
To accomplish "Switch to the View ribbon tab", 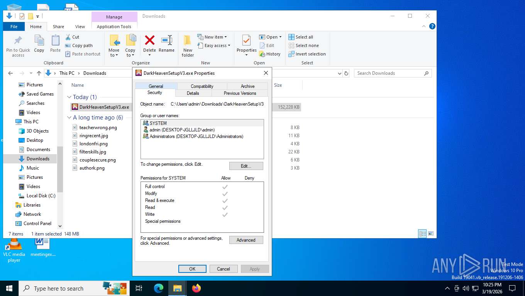I will (x=80, y=27).
